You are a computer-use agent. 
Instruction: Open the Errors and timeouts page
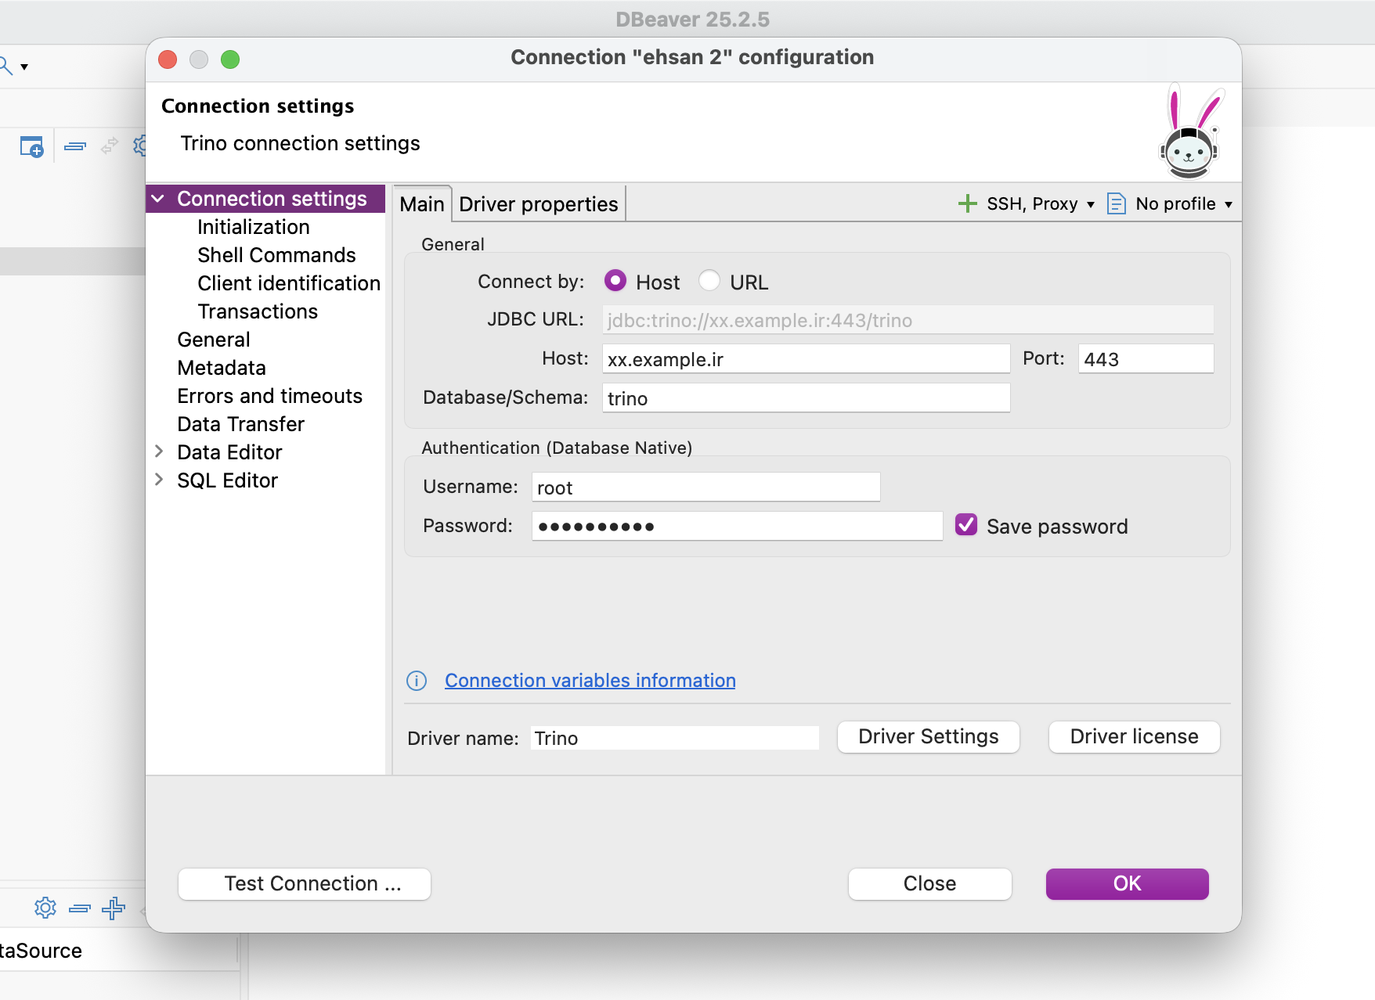[269, 396]
